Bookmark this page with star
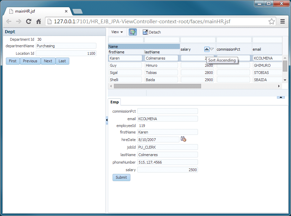 click(271, 22)
